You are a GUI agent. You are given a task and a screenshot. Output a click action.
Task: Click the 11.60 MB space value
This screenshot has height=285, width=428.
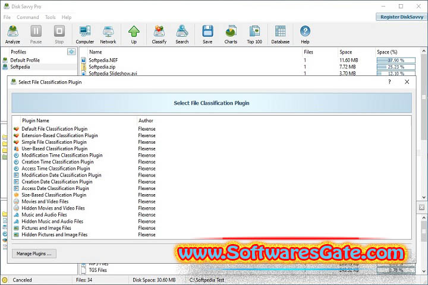point(348,60)
